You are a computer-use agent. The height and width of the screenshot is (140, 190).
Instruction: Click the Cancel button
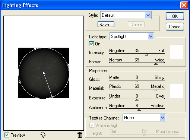(x=175, y=27)
